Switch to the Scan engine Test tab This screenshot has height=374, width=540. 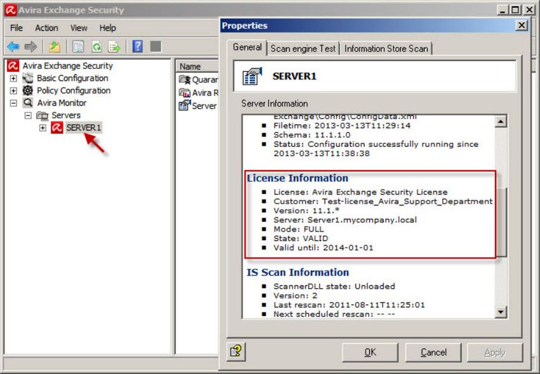[302, 48]
